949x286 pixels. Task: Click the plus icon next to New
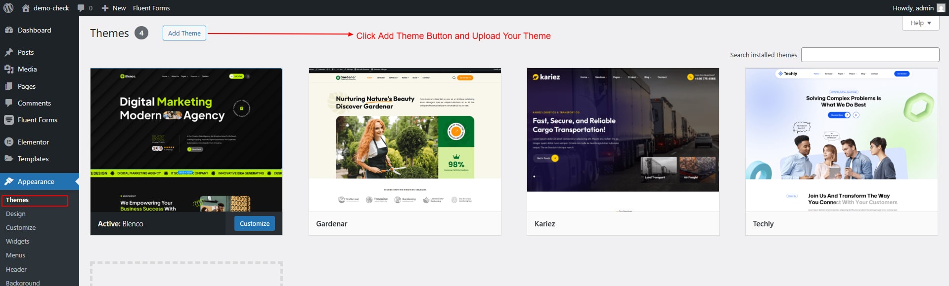pyautogui.click(x=105, y=8)
